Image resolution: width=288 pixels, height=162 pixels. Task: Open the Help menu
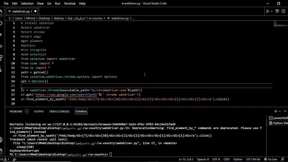click(82, 4)
